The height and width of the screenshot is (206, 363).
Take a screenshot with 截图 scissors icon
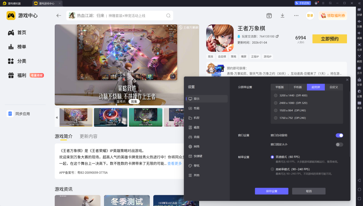pyautogui.click(x=359, y=56)
